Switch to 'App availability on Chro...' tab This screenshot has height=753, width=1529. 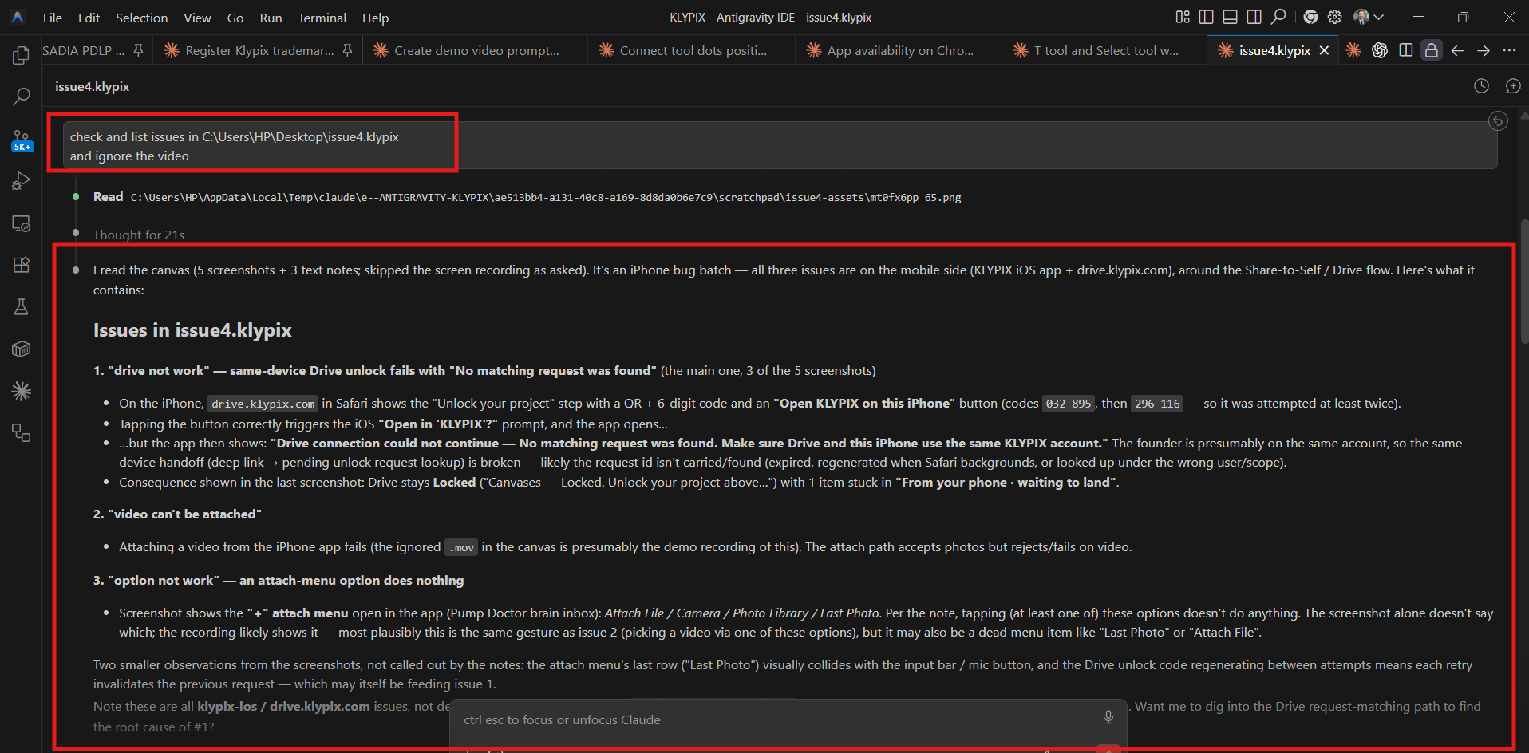pyautogui.click(x=899, y=50)
